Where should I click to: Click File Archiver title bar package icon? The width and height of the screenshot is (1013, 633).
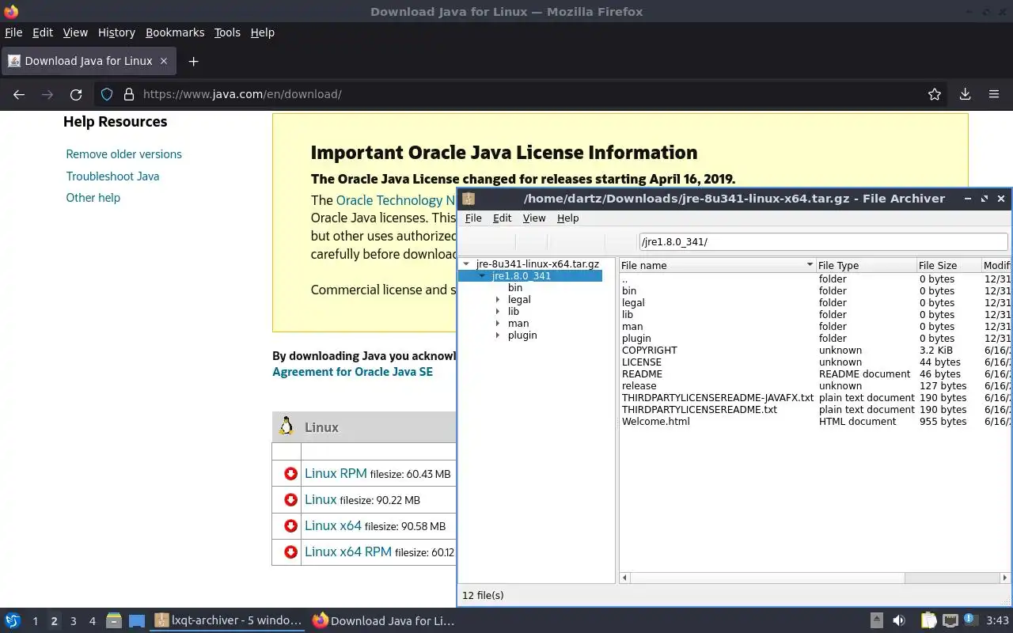[469, 199]
